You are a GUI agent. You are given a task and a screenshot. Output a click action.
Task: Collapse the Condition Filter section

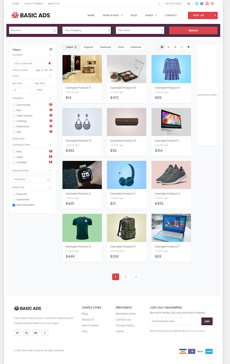tap(50, 145)
